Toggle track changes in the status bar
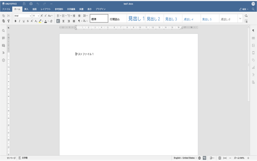257x161 pixels. [211, 158]
